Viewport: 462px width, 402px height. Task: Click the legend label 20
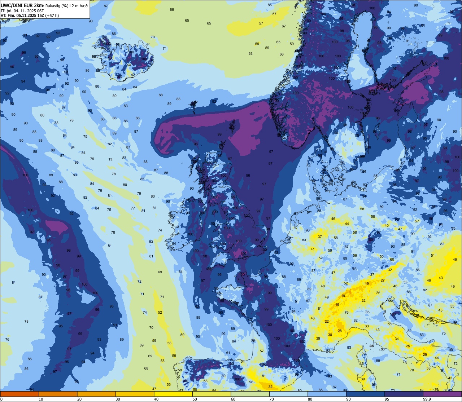(x=79, y=399)
